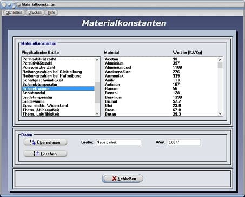Select the Antimon material row
Image resolution: width=245 pixels, height=197 pixels.
[161, 85]
